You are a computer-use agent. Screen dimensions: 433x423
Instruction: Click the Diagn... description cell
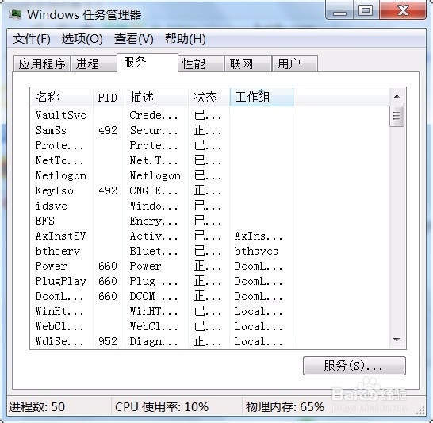point(154,342)
